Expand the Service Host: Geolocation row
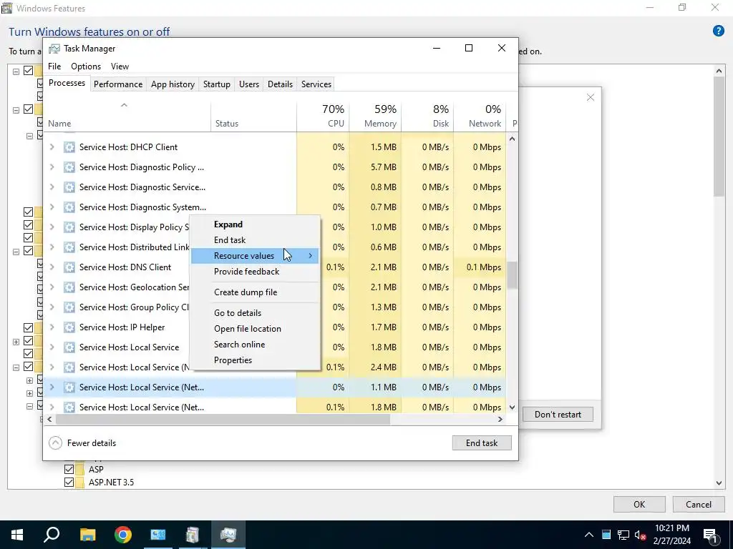733x549 pixels. [x=52, y=287]
